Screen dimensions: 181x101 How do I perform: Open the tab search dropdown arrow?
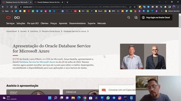[160, 2]
